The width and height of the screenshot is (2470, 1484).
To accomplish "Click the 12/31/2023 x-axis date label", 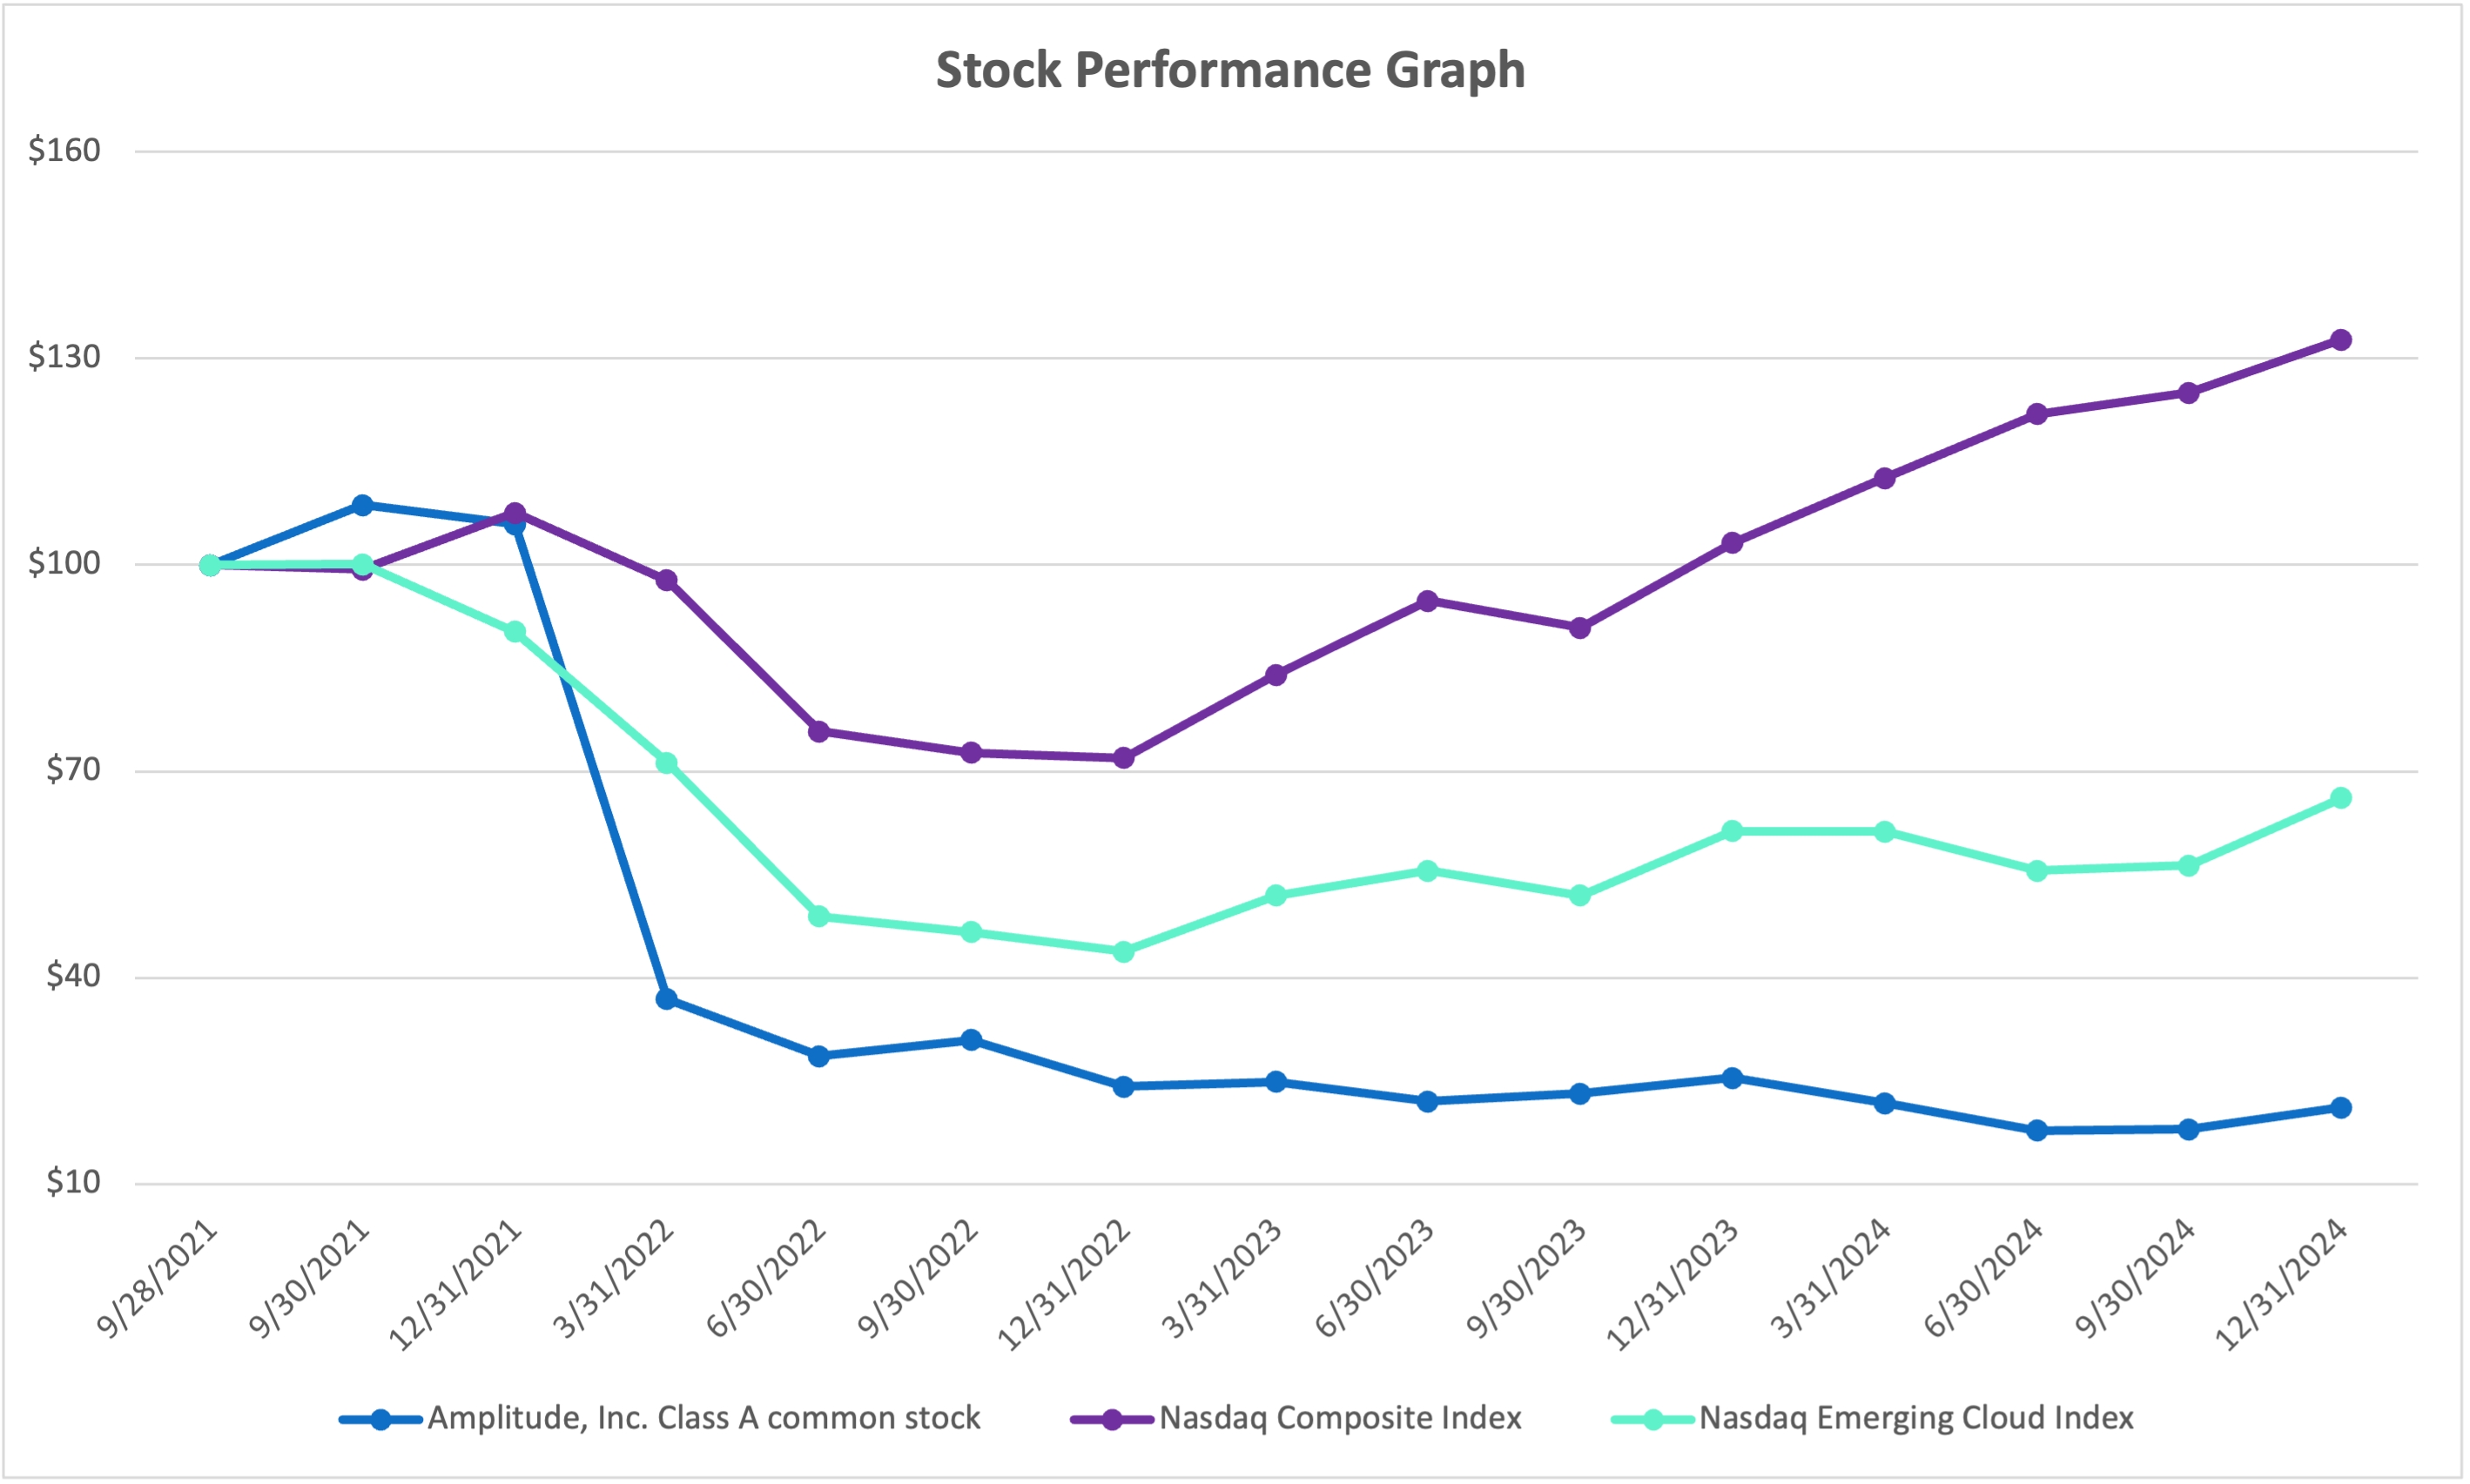I will point(1672,1285).
